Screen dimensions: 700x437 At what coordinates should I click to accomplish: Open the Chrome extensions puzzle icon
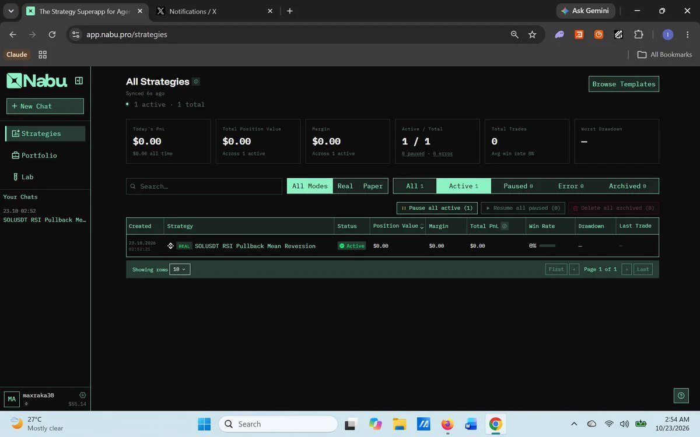(x=639, y=34)
